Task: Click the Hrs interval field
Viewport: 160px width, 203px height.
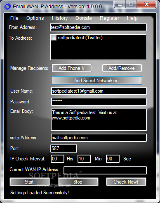Action: click(57, 159)
